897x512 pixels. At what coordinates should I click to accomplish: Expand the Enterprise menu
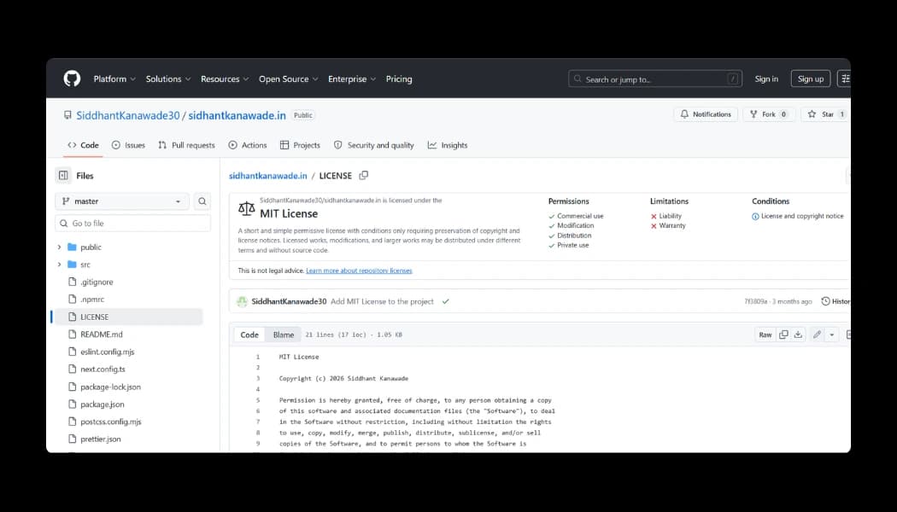click(x=352, y=79)
